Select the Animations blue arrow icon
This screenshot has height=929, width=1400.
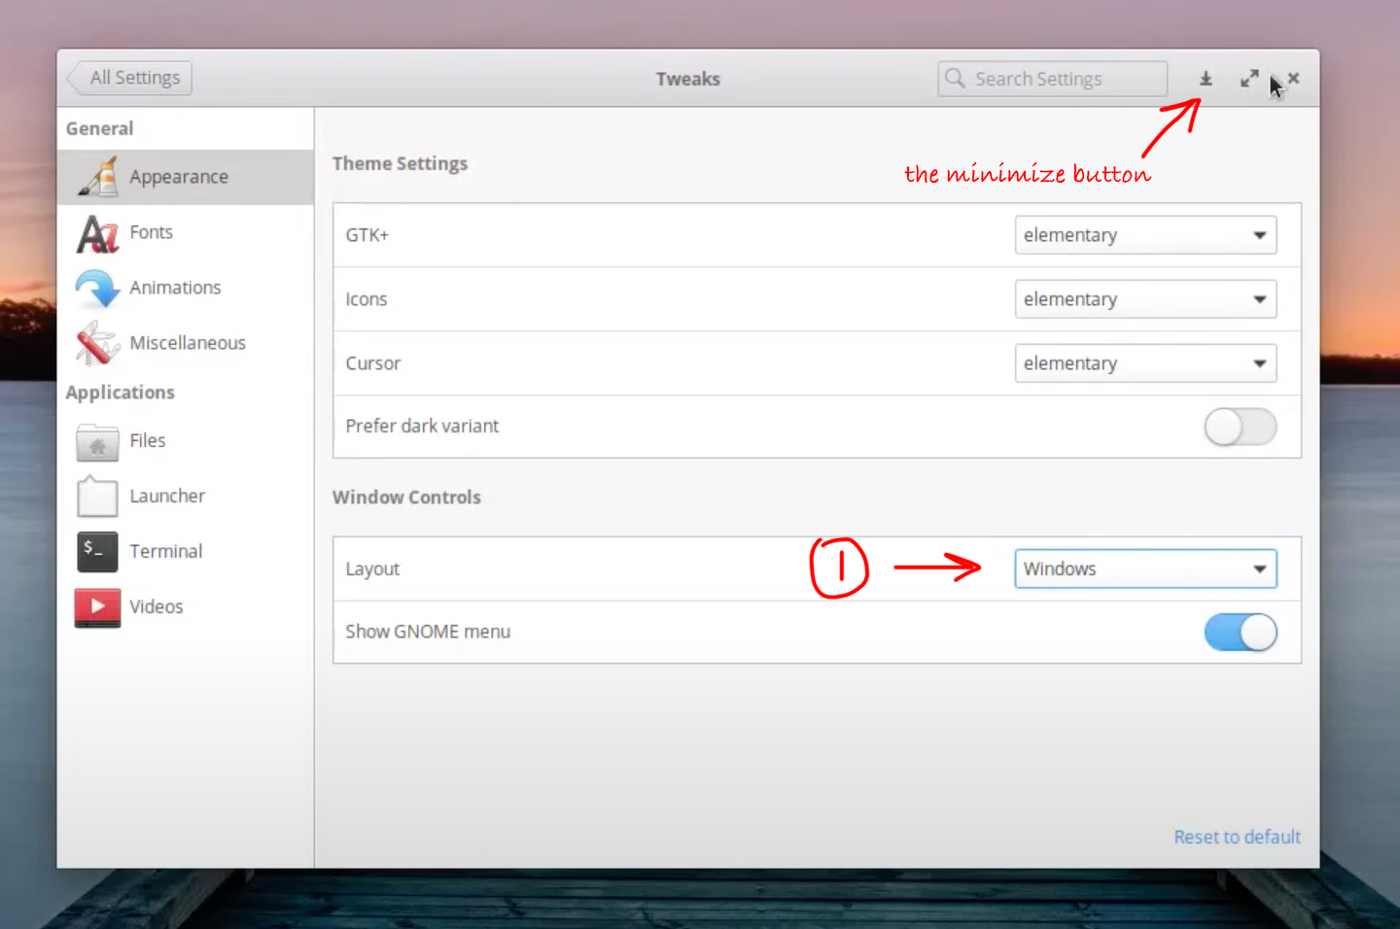(x=97, y=289)
